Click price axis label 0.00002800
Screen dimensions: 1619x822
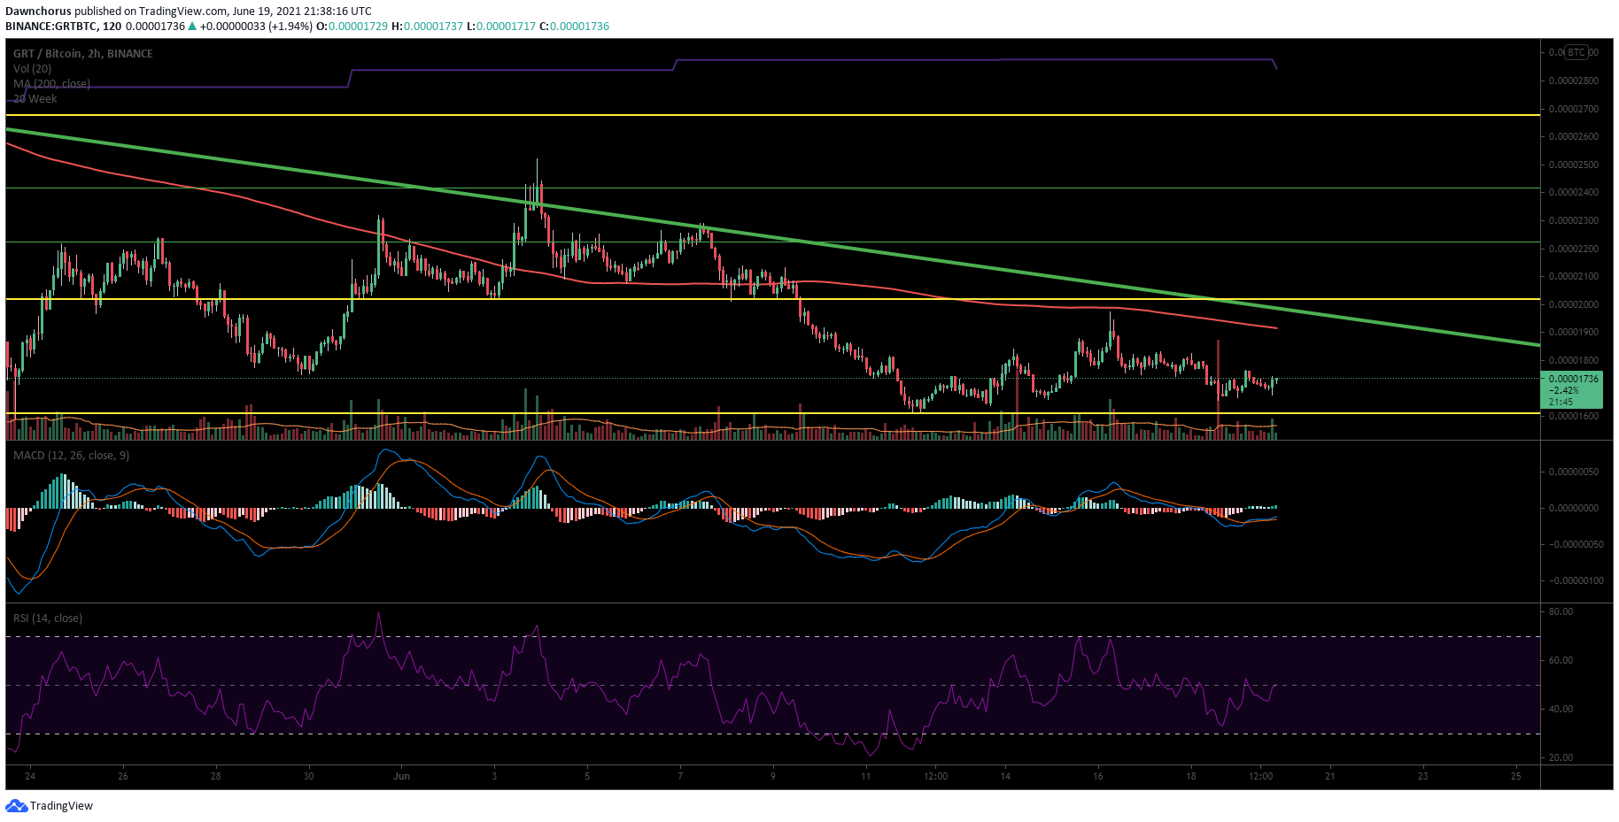pos(1574,81)
